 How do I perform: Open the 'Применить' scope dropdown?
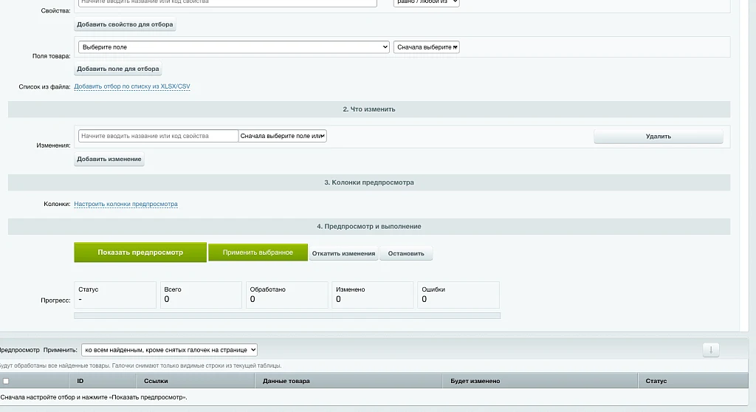169,350
